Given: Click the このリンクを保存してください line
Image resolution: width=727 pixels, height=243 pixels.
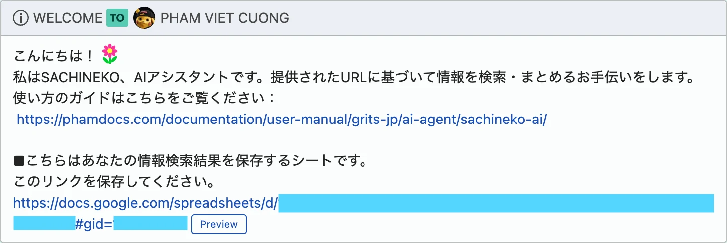Looking at the screenshot, I should [115, 182].
